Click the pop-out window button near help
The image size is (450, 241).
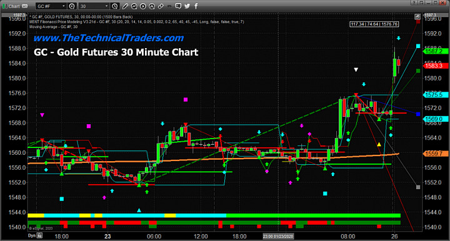(421, 3)
